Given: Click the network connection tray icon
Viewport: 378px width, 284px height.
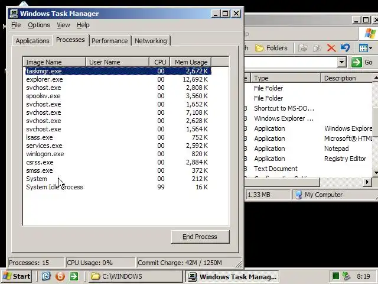Looking at the screenshot, I should [346, 276].
